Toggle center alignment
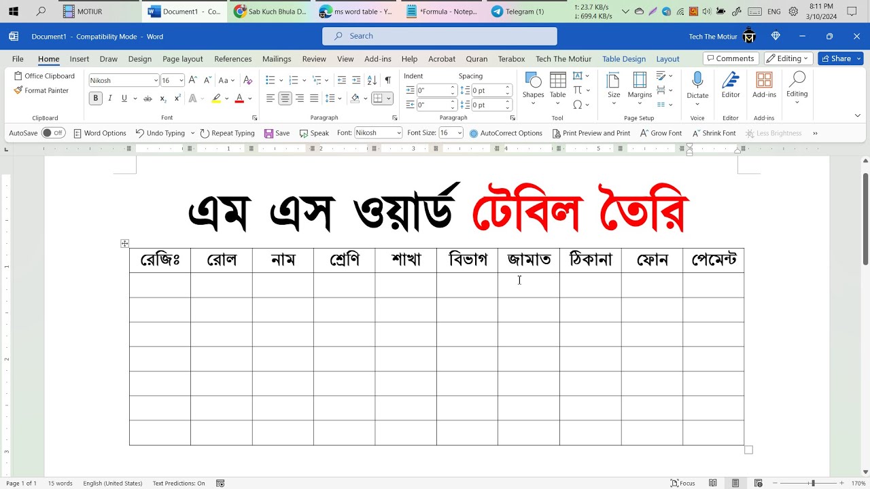The width and height of the screenshot is (870, 489). click(285, 98)
